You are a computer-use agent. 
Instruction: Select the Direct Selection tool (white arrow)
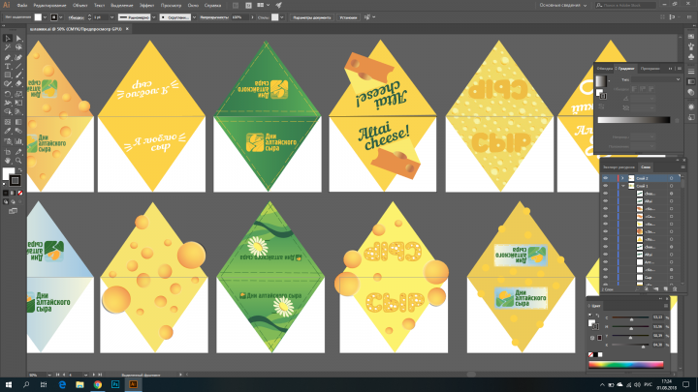tap(18, 39)
